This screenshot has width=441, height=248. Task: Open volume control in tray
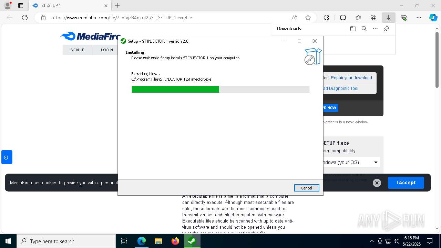tap(397, 241)
